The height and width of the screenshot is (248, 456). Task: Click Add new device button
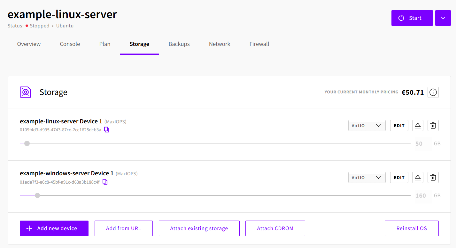point(54,228)
